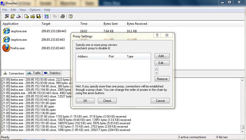Sort by Application column header
Image resolution: width=246 pixels, height=140 pixels.
(x=20, y=24)
